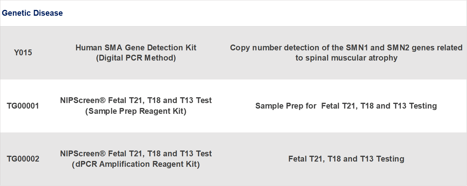Click the Genetic Disease heading
Image resolution: width=467 pixels, height=186 pixels.
point(32,13)
